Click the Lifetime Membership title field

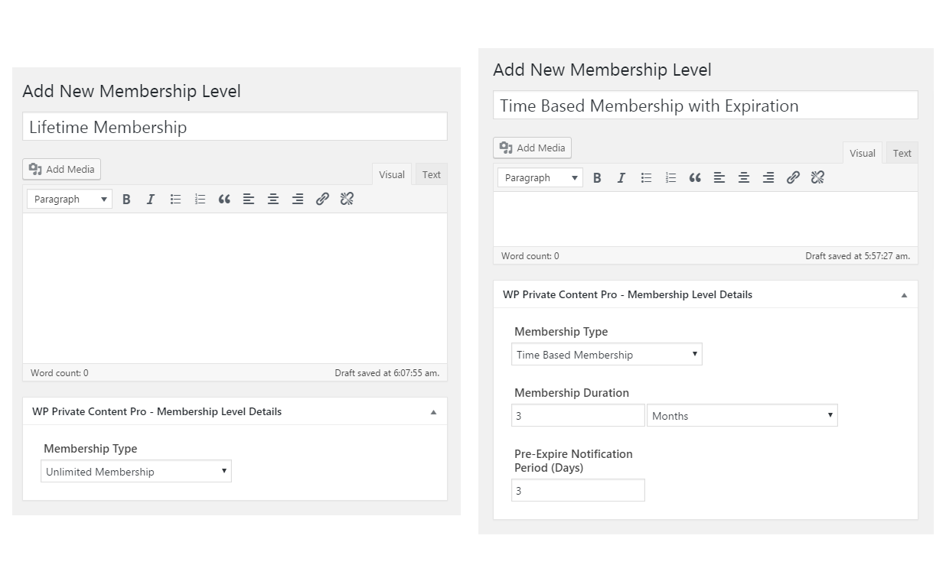click(235, 127)
